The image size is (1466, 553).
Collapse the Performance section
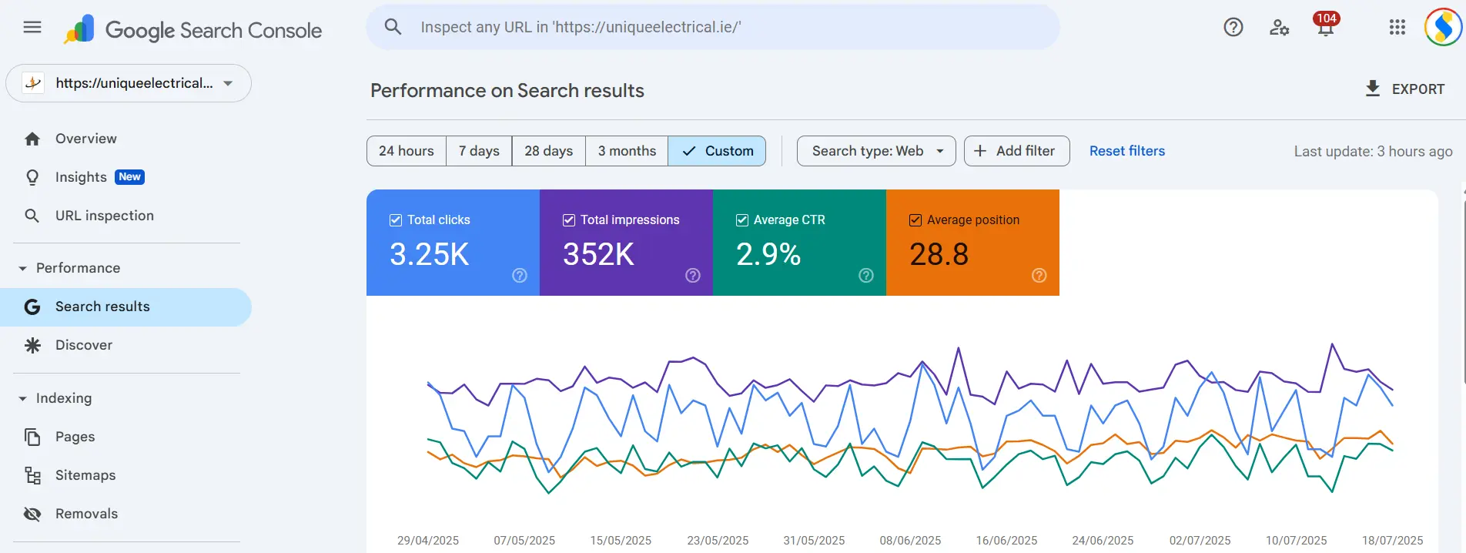[23, 268]
